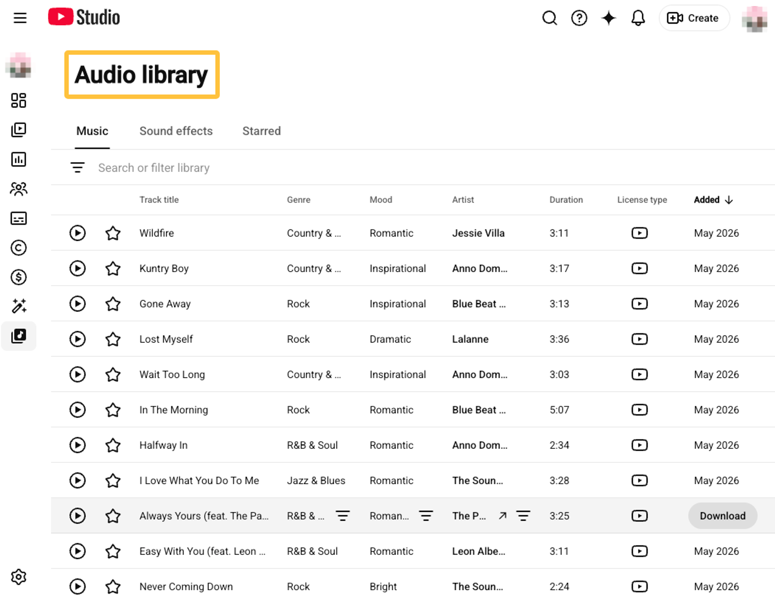The image size is (775, 598).
Task: Click the Jessie Villa artist link
Action: click(478, 233)
